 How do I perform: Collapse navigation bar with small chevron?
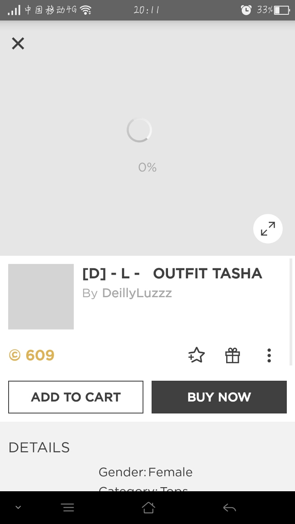click(18, 508)
